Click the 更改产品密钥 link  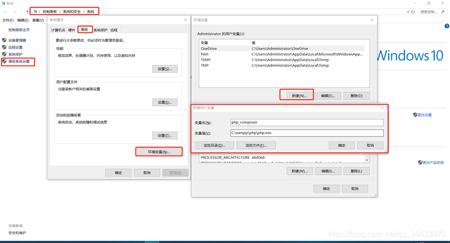pyautogui.click(x=433, y=163)
